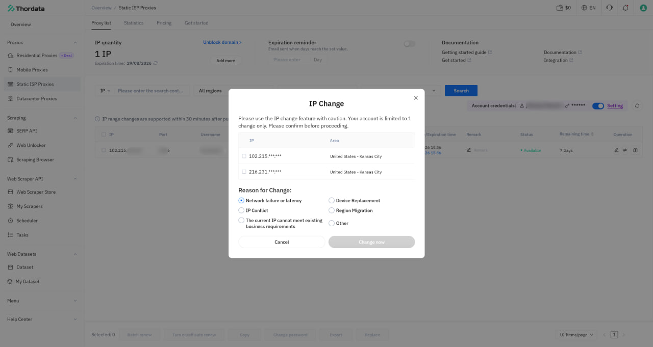Open the EN language dropdown
Viewport: 653px width, 347px height.
tap(588, 8)
